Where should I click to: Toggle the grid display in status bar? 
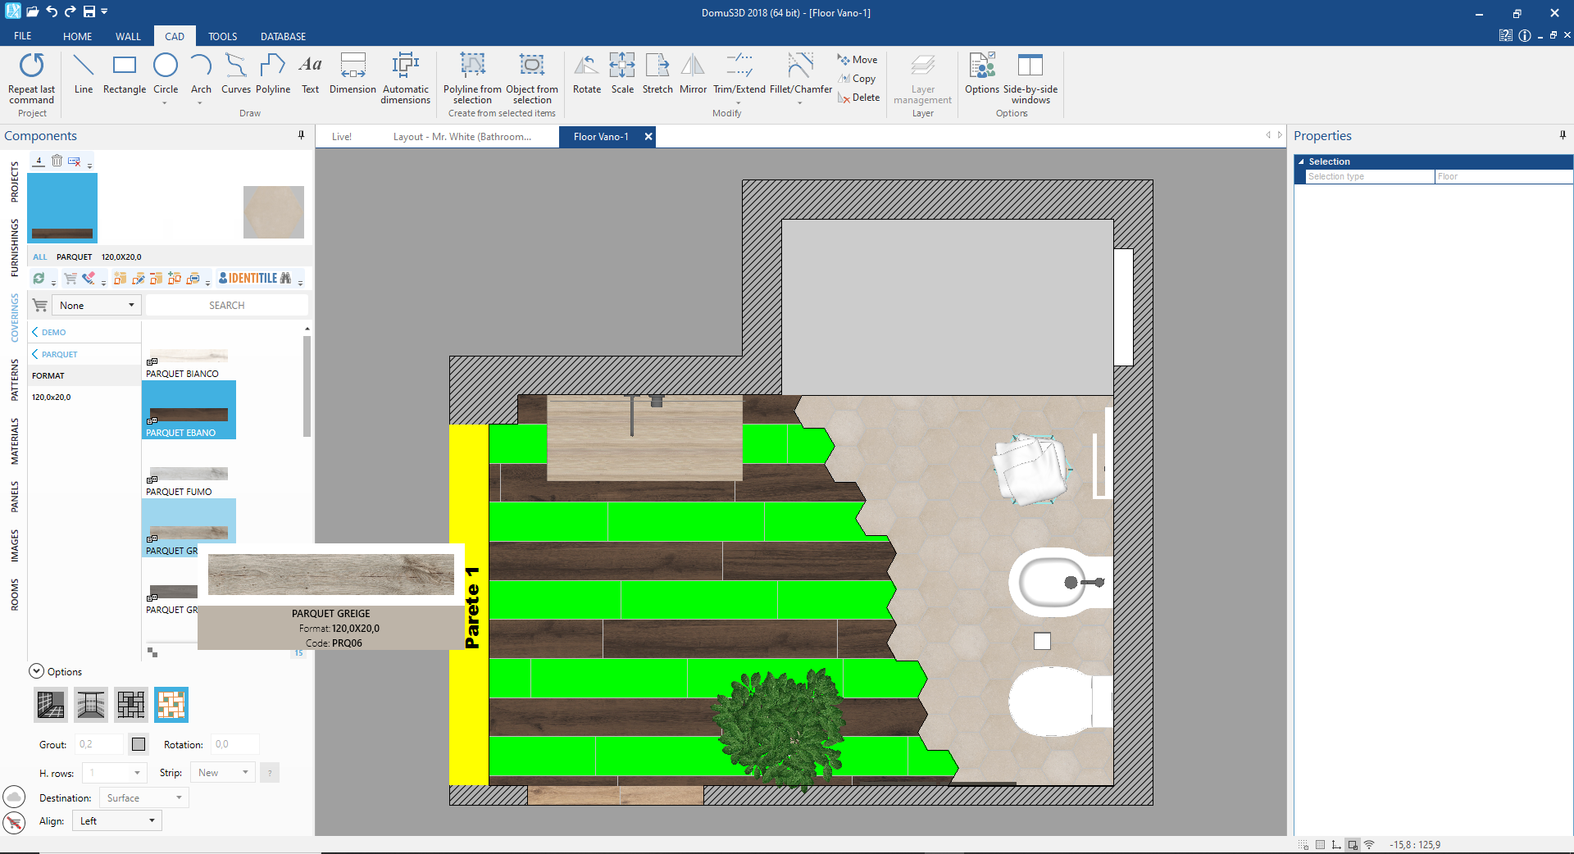point(1320,845)
